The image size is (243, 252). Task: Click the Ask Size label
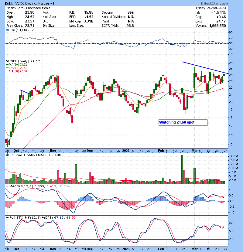(50, 17)
